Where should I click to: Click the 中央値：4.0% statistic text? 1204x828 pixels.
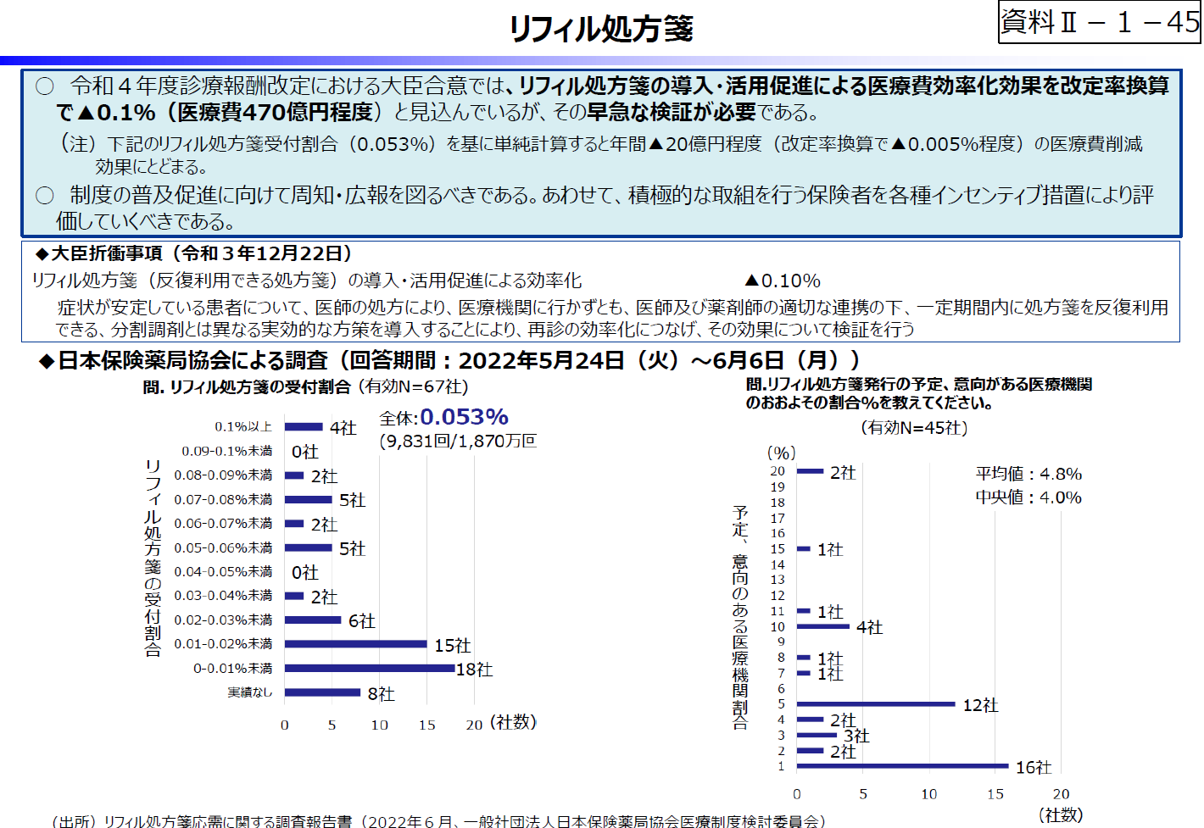point(1030,497)
